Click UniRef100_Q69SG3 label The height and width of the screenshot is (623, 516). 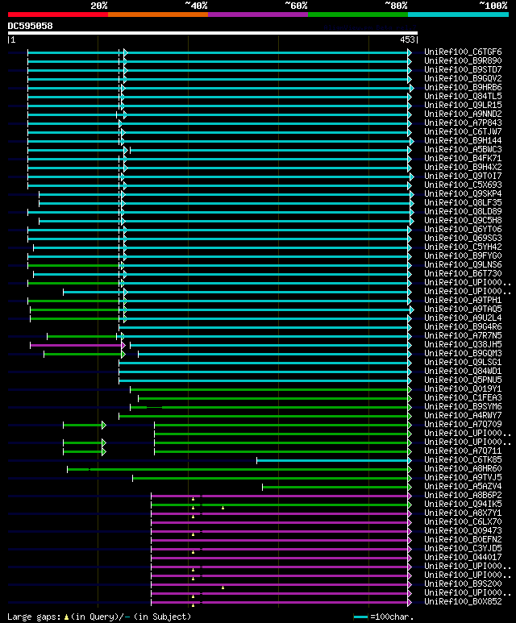point(463,238)
